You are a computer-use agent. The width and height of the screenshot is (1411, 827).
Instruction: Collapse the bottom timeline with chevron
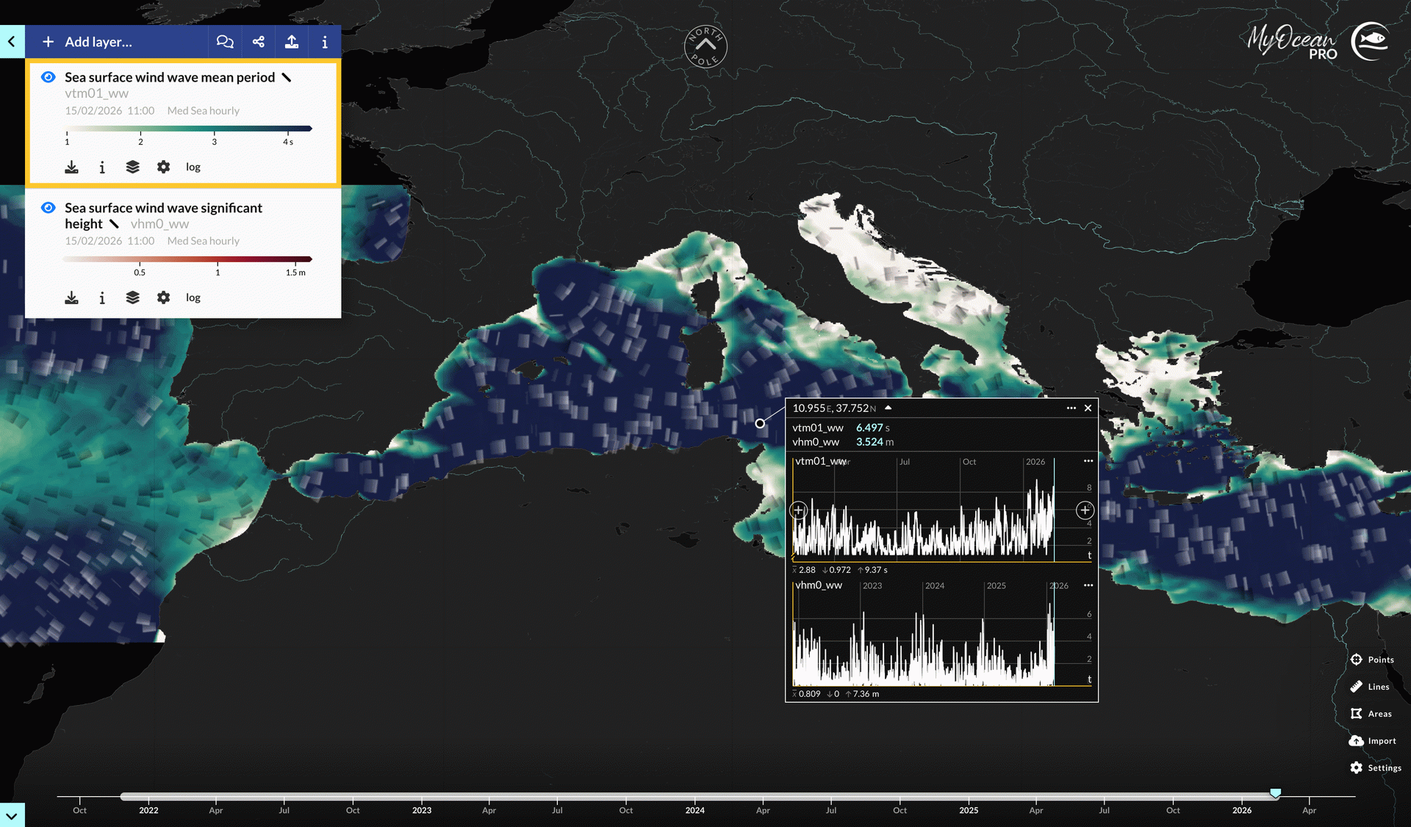(x=12, y=815)
